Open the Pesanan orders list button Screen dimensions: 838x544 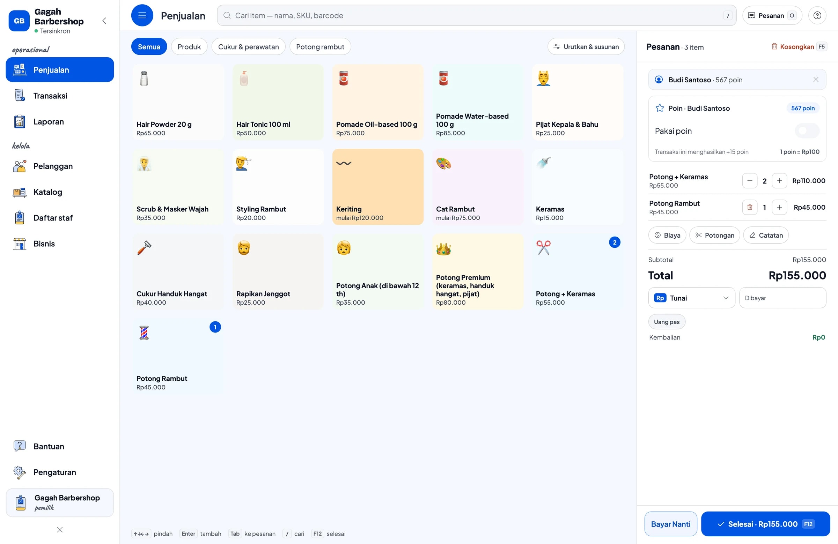coord(772,15)
